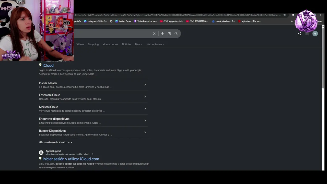Open Google Lens image search icon
The image size is (327, 184).
click(169, 33)
